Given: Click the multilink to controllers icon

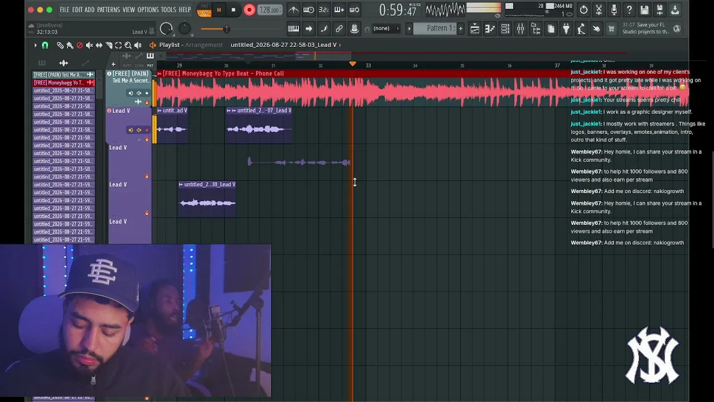Looking at the screenshot, I should coord(339,28).
